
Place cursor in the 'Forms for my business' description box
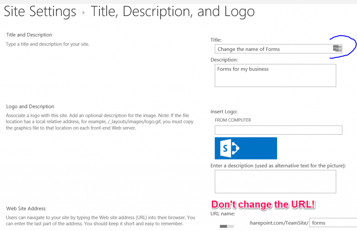point(275,75)
